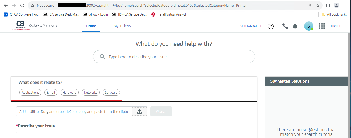Open IIS - CA Service Desk bookmark
The width and height of the screenshot is (351, 138).
[x=130, y=14]
